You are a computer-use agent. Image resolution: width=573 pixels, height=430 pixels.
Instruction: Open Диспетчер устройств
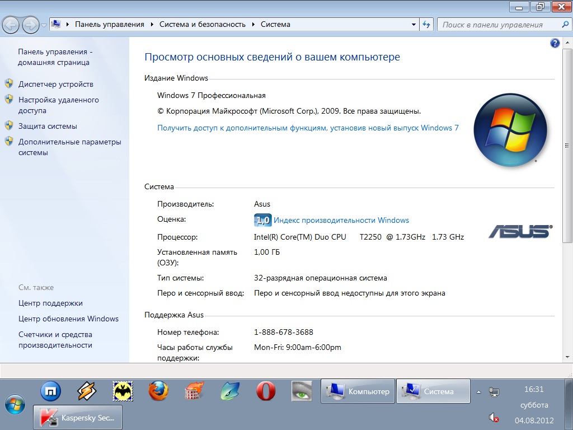(56, 84)
